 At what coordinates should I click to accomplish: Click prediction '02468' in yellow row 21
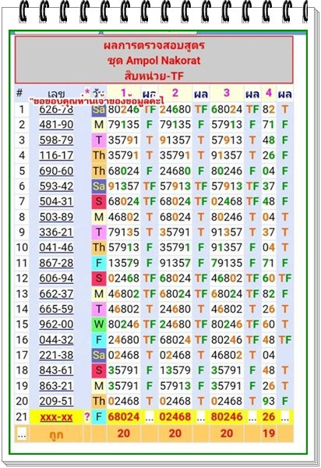[175, 417]
